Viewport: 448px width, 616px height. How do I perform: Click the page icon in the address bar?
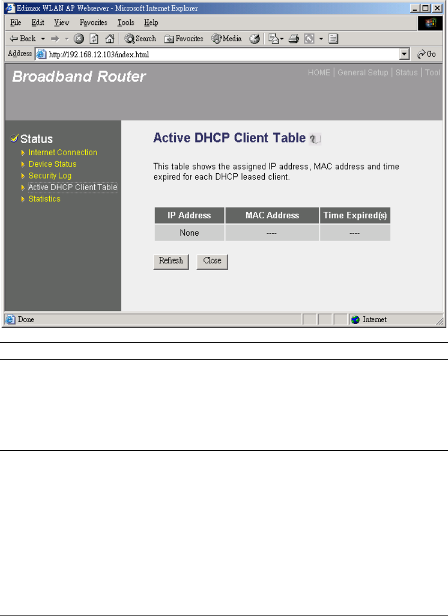pyautogui.click(x=41, y=55)
